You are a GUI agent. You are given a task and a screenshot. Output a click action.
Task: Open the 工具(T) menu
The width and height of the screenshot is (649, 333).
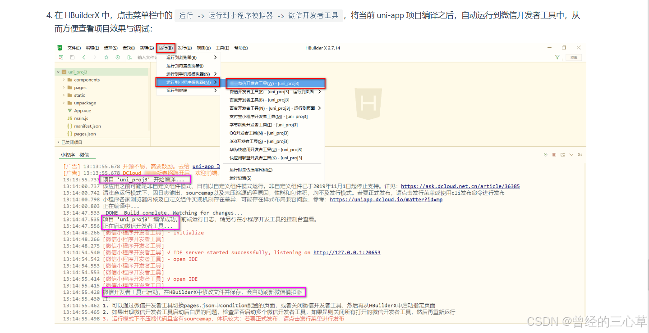(222, 48)
